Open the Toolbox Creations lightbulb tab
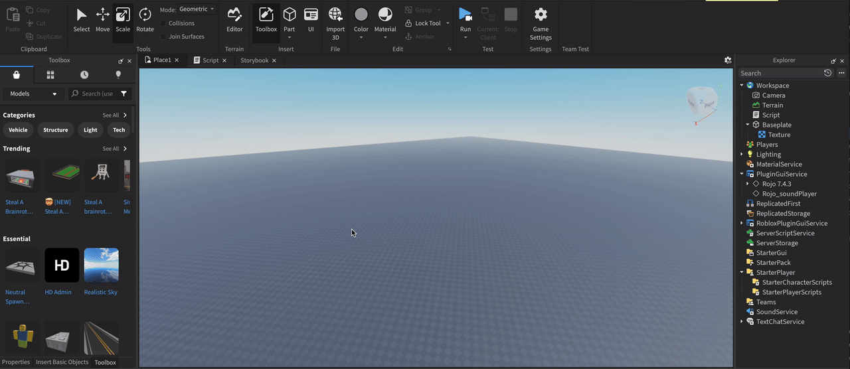 118,74
